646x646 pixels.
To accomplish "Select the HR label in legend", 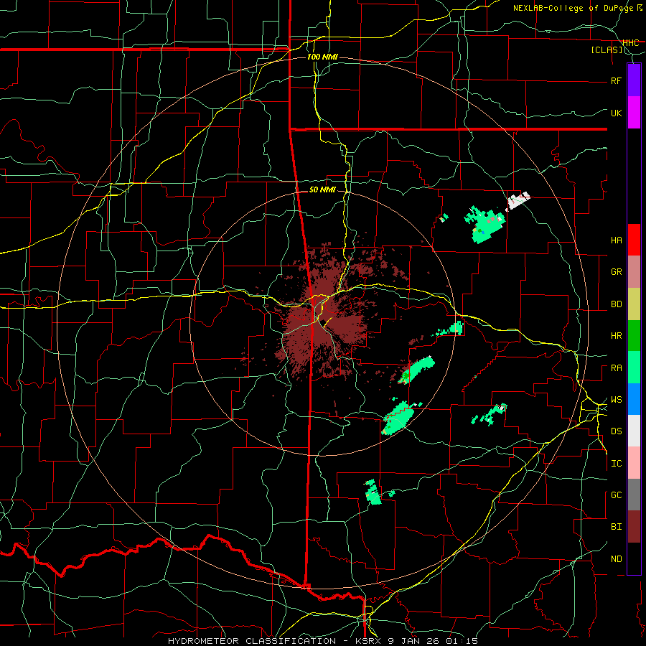I will 616,336.
